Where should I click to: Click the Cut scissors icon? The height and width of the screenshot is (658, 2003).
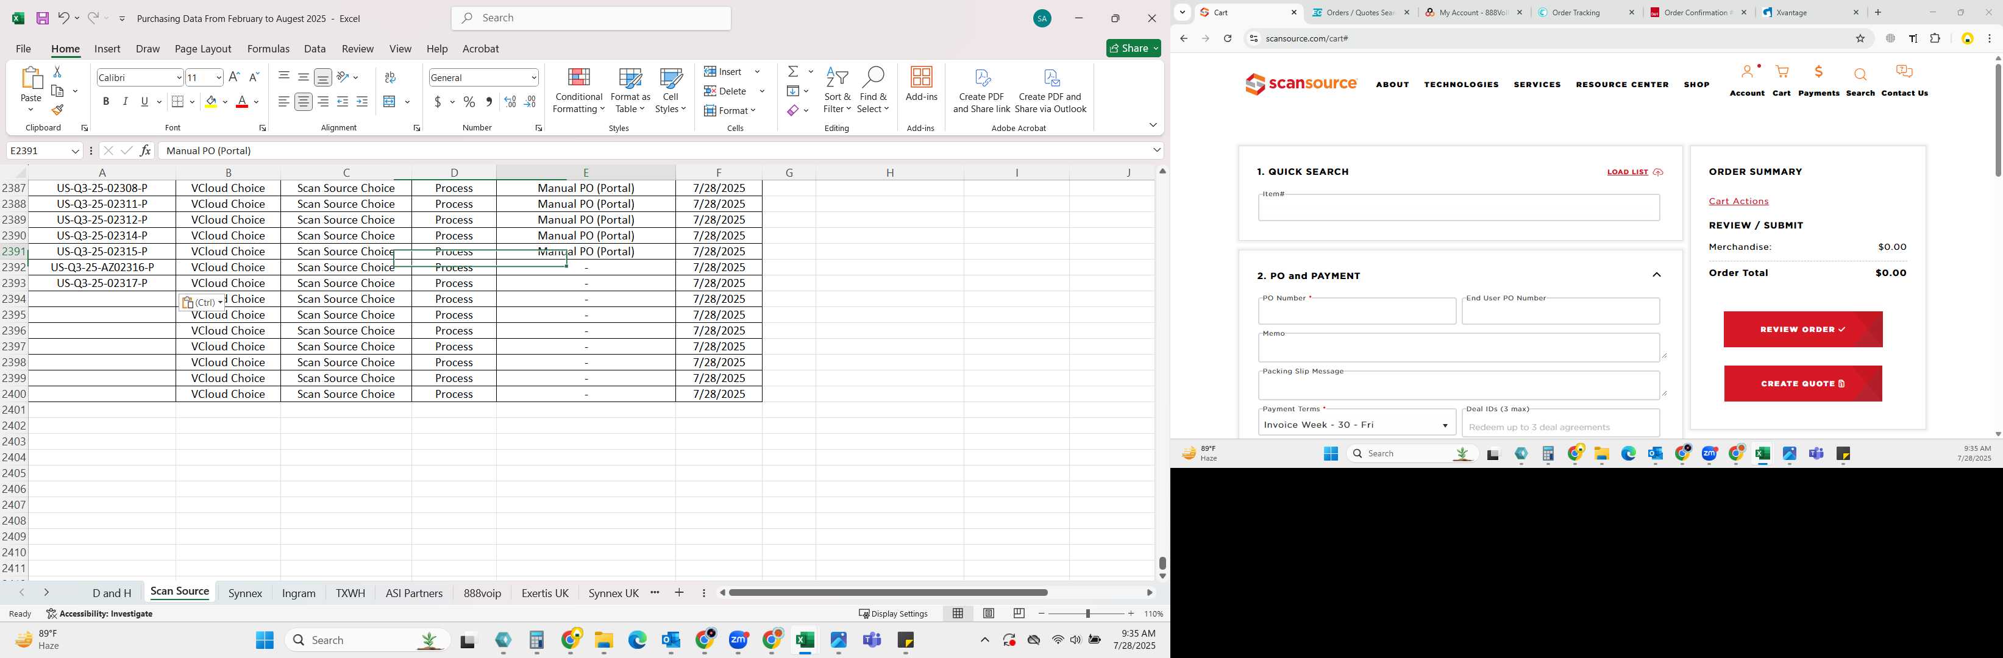click(57, 71)
